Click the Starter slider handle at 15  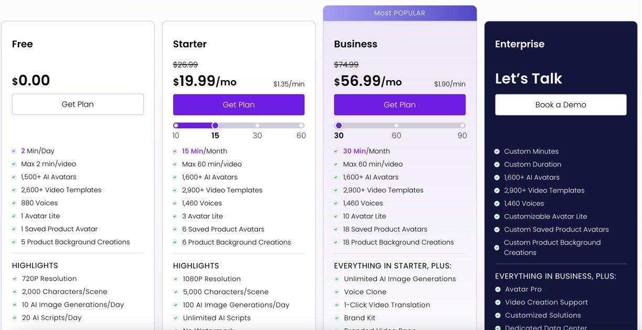[215, 126]
